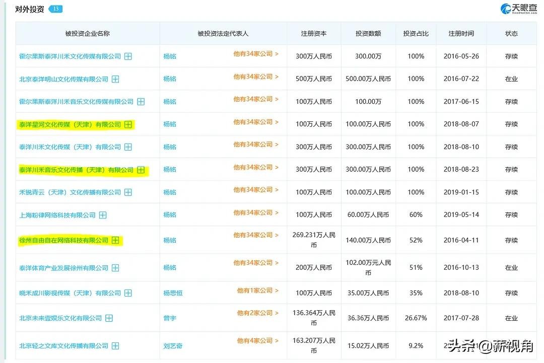Click the 投资占比 column header
The height and width of the screenshot is (363, 544).
416,34
